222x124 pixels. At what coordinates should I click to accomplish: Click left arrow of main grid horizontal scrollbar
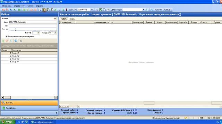pyautogui.click(x=79, y=106)
